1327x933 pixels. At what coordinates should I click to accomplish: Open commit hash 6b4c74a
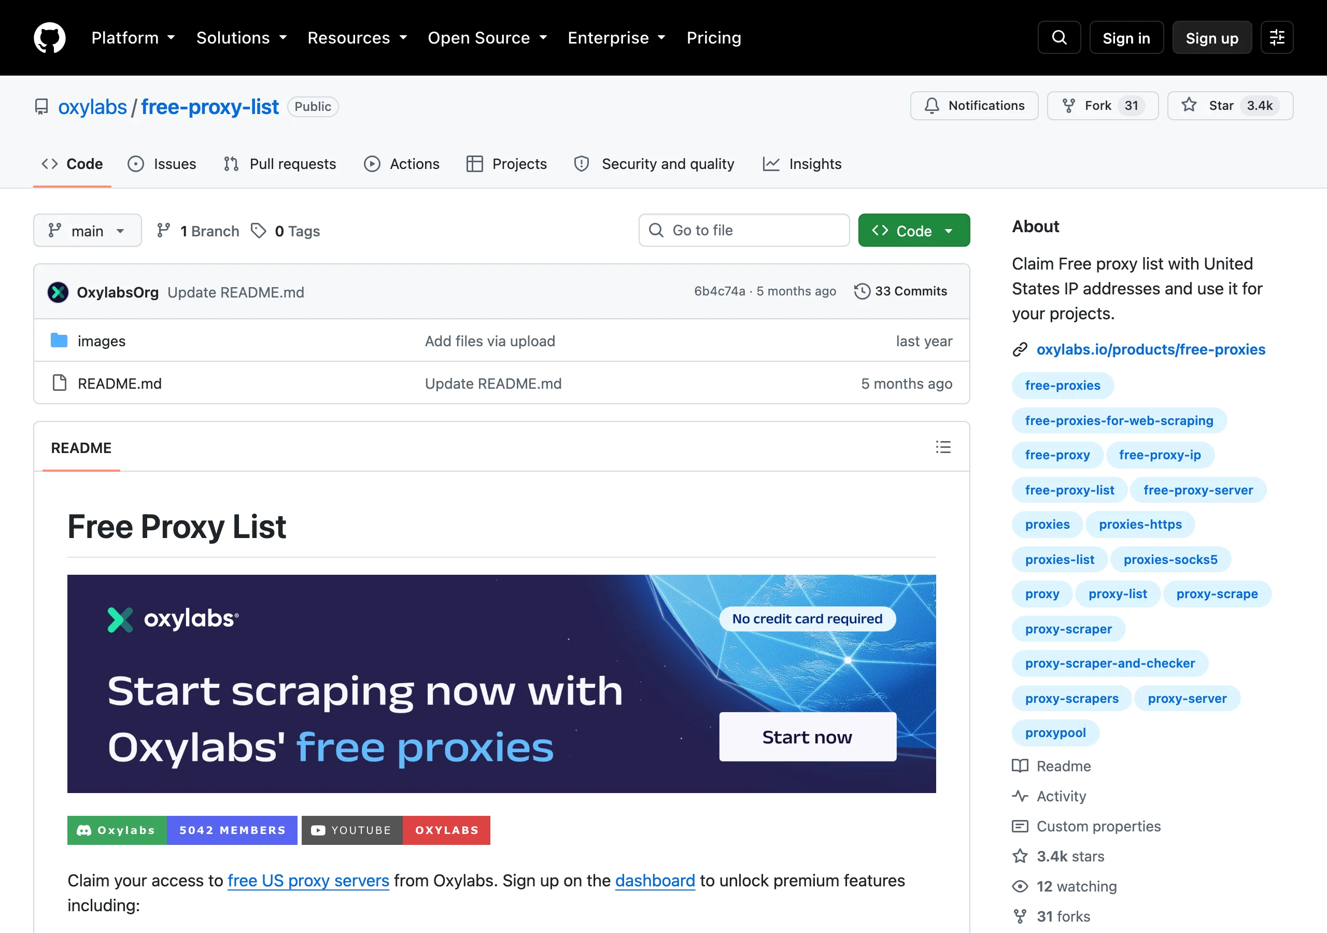point(719,291)
